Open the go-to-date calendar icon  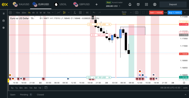tap(46, 88)
